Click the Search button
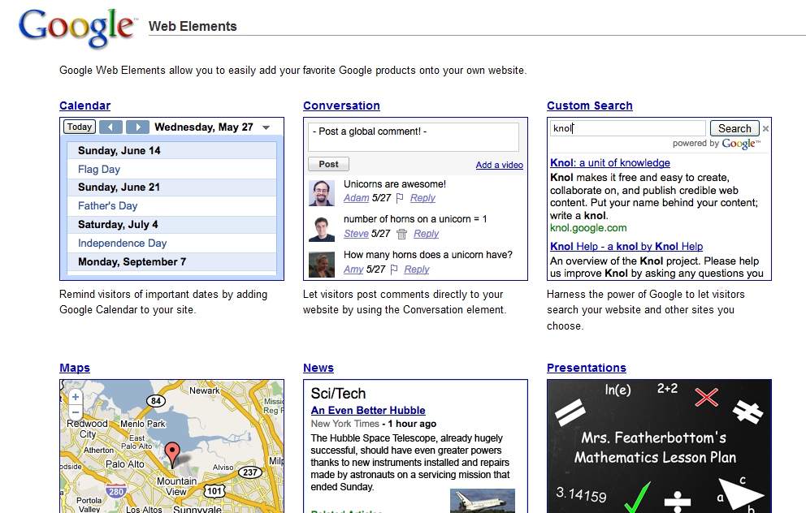 point(734,128)
